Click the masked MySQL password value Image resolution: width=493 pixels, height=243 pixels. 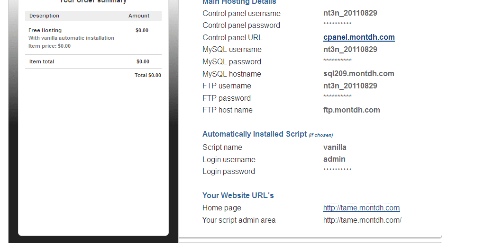[x=337, y=61]
